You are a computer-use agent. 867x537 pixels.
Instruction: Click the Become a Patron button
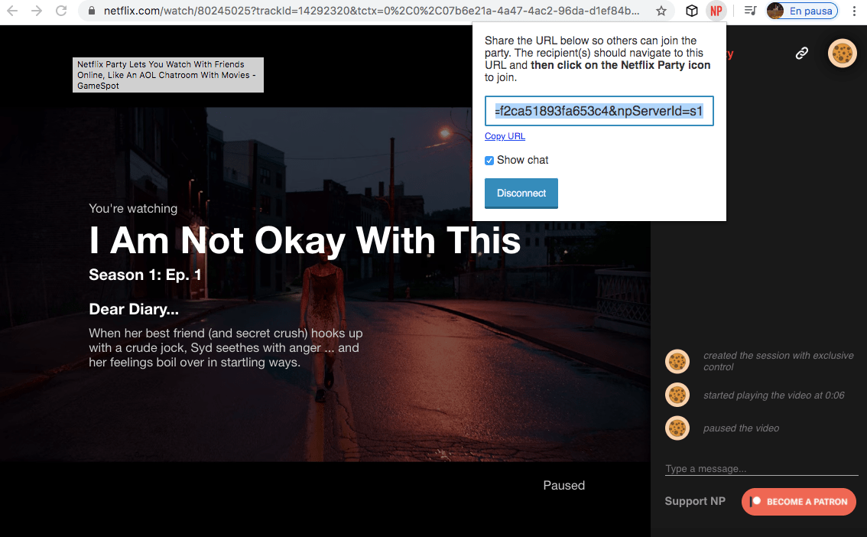coord(798,502)
